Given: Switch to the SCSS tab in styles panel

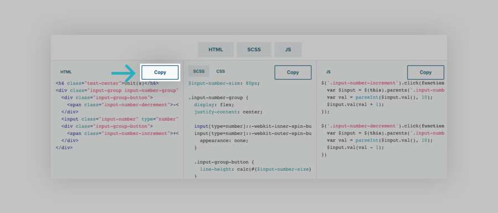Looking at the screenshot, I should [199, 71].
